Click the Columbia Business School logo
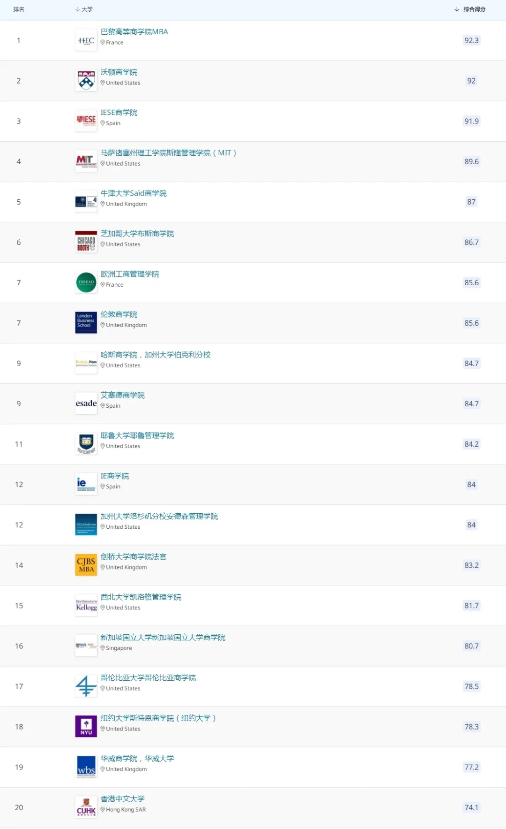Image resolution: width=506 pixels, height=829 pixels. (x=86, y=686)
